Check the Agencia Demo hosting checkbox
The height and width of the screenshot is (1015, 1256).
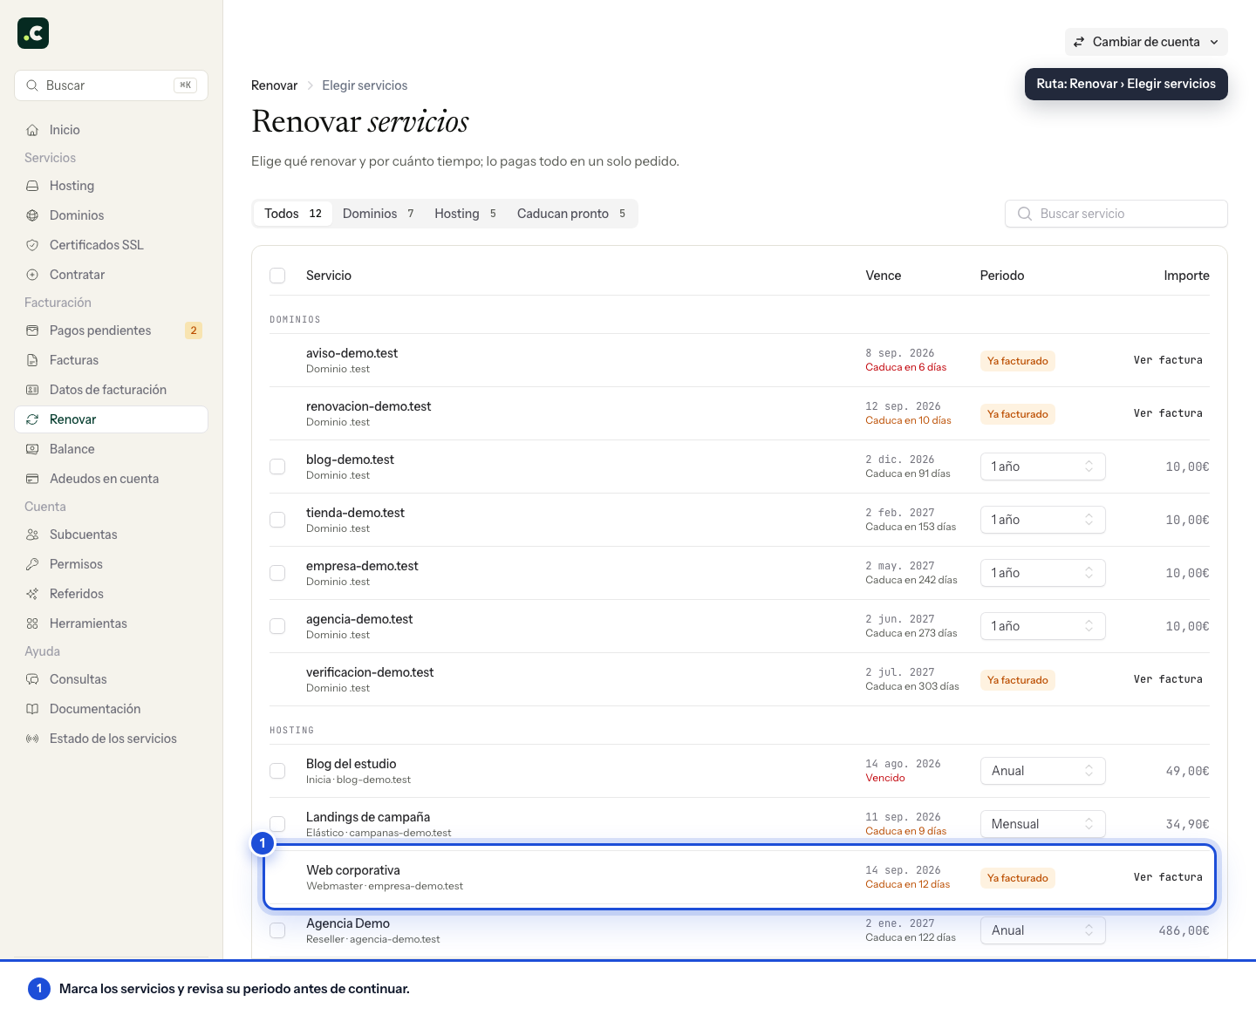point(277,930)
